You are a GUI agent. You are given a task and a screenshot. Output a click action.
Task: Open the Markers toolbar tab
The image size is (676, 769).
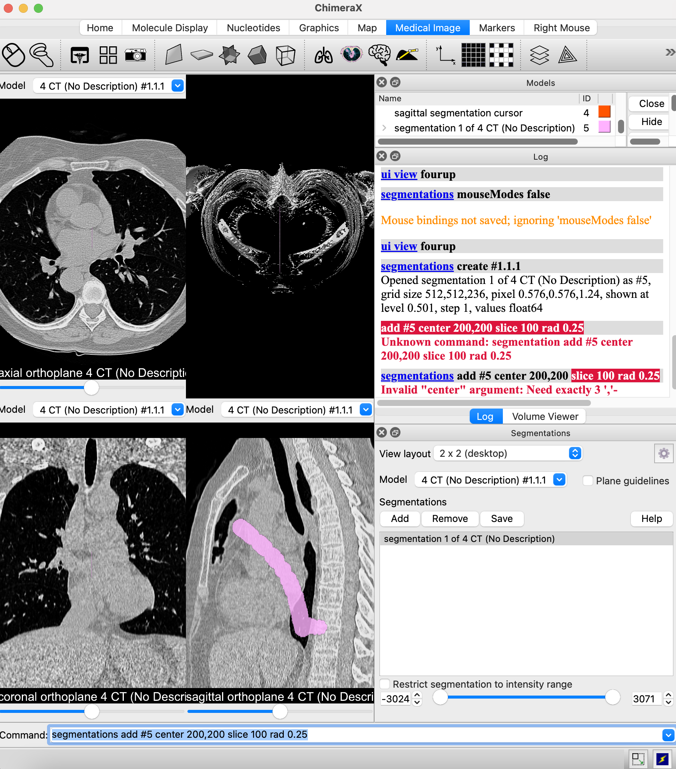(x=496, y=28)
